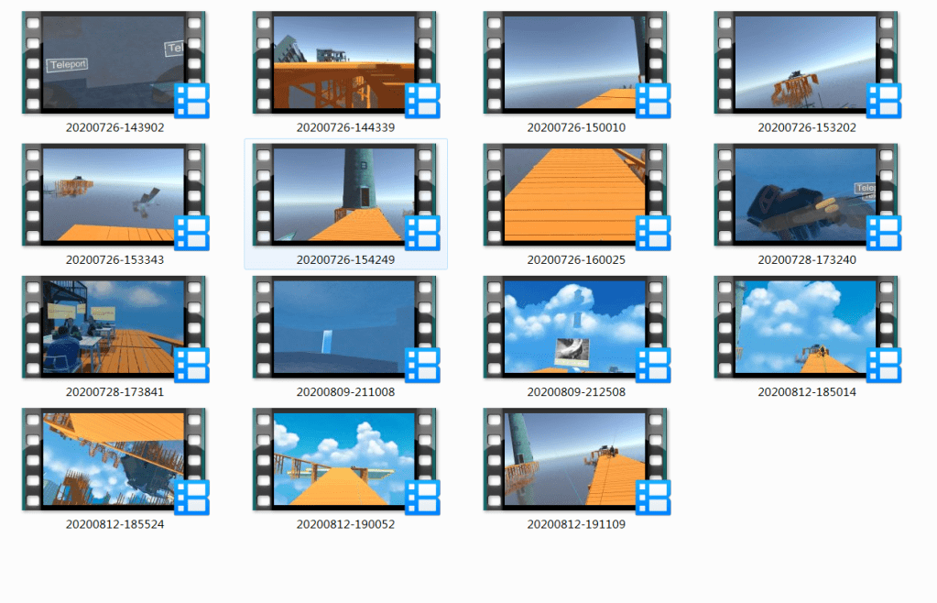The image size is (937, 603).
Task: Click the filename text 20200812-191109
Action: pyautogui.click(x=576, y=524)
